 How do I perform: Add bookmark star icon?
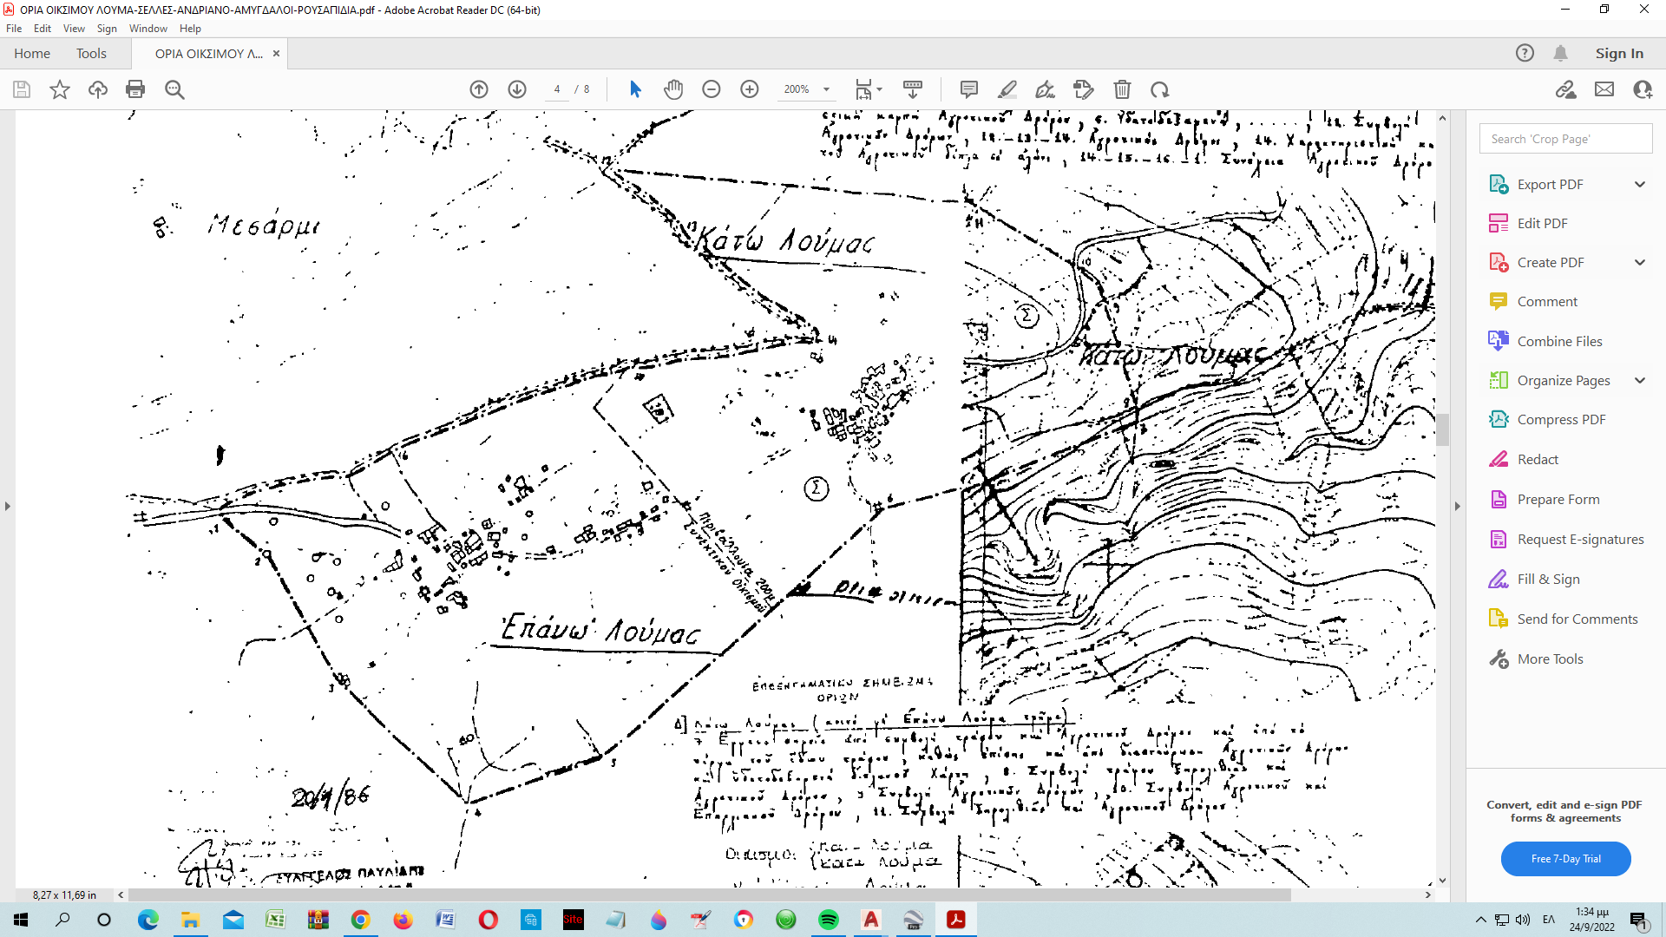point(59,89)
